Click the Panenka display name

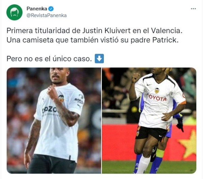tap(37, 9)
